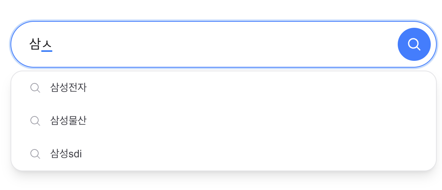Click the magnifier icon beside 삼성sdi

coord(35,154)
